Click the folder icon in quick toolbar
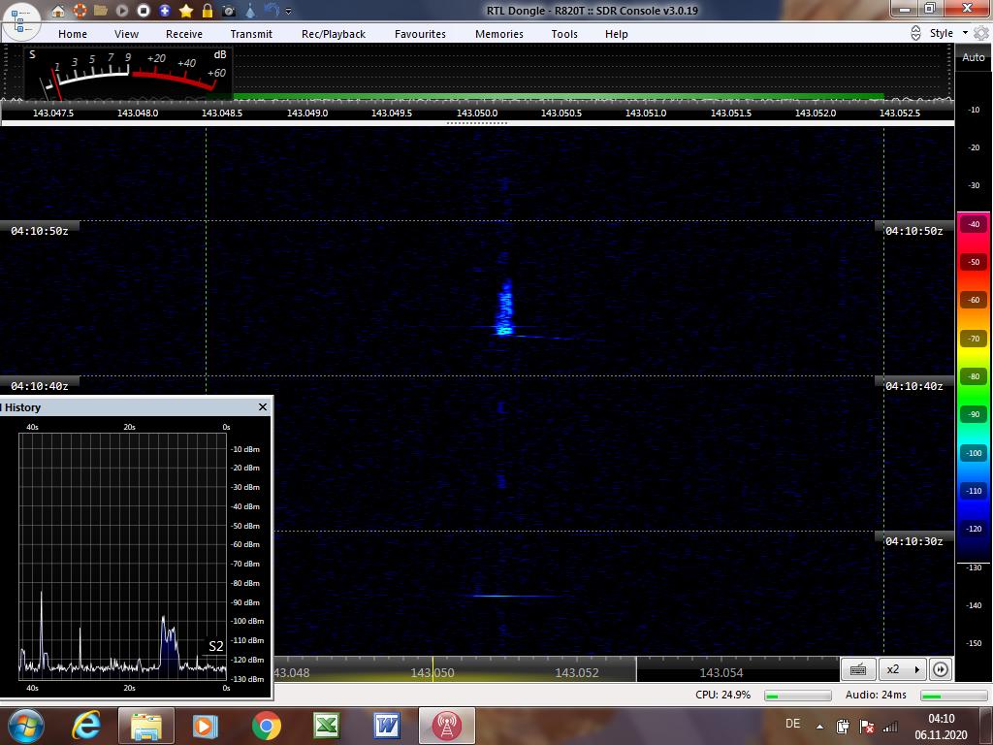The image size is (993, 745). point(101,11)
